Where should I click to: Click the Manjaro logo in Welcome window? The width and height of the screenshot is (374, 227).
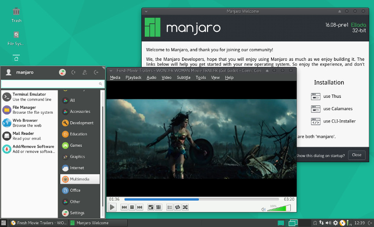click(153, 27)
